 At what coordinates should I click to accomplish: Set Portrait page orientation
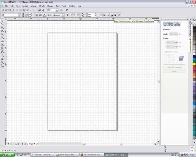tap(37, 15)
